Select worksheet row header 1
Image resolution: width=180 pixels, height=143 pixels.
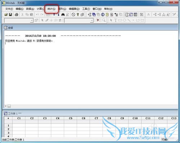tap(8, 126)
